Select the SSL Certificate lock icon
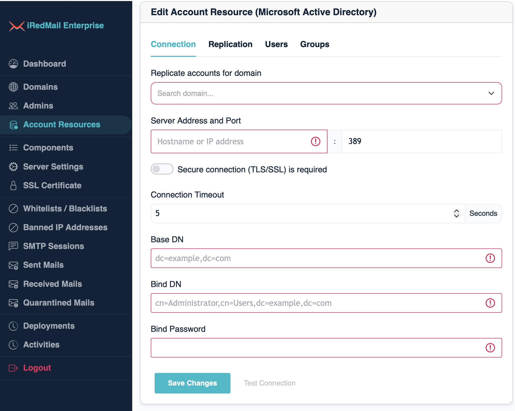Viewport: 515px width, 411px height. [x=13, y=185]
